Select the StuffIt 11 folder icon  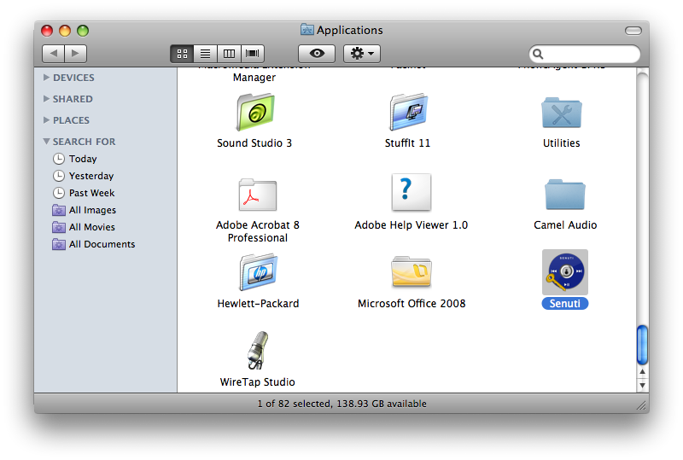point(408,113)
